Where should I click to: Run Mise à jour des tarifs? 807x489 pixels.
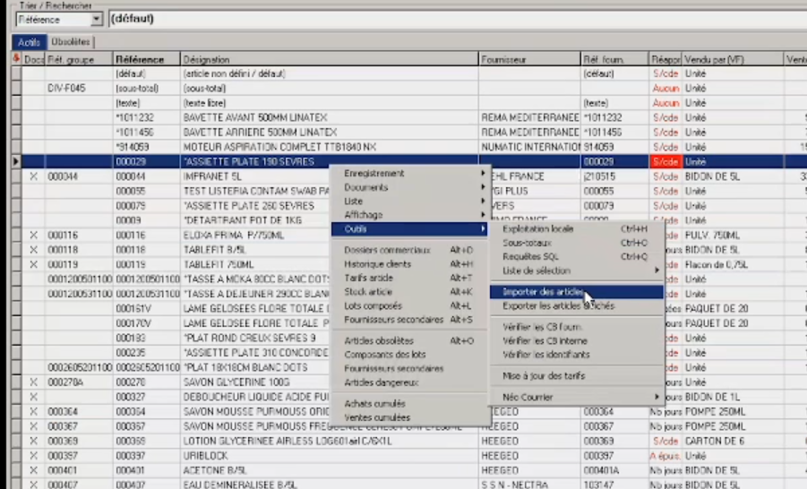point(543,376)
